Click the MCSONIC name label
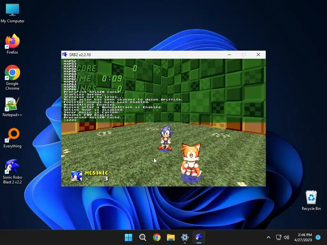Viewport: 327px width, 245px height. (97, 173)
